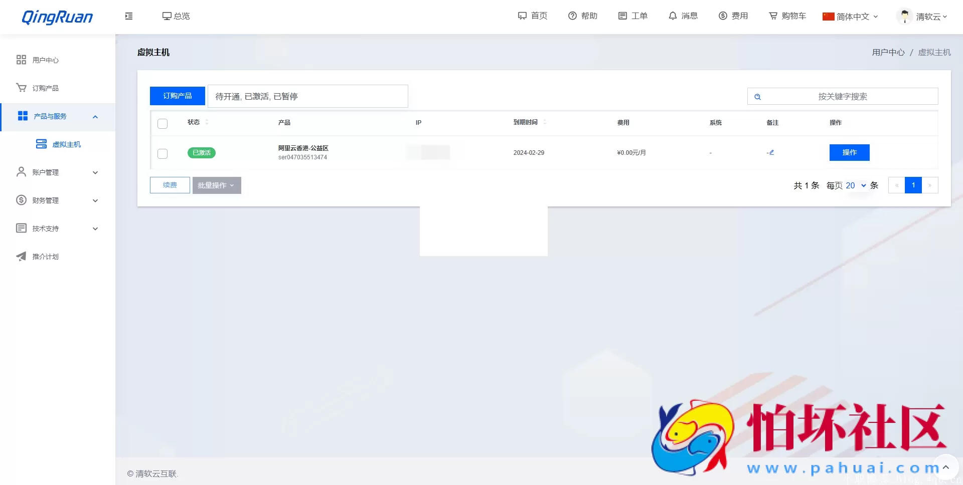Open the 用户中心 breadcrumb link
Image resolution: width=963 pixels, height=485 pixels.
(x=888, y=52)
